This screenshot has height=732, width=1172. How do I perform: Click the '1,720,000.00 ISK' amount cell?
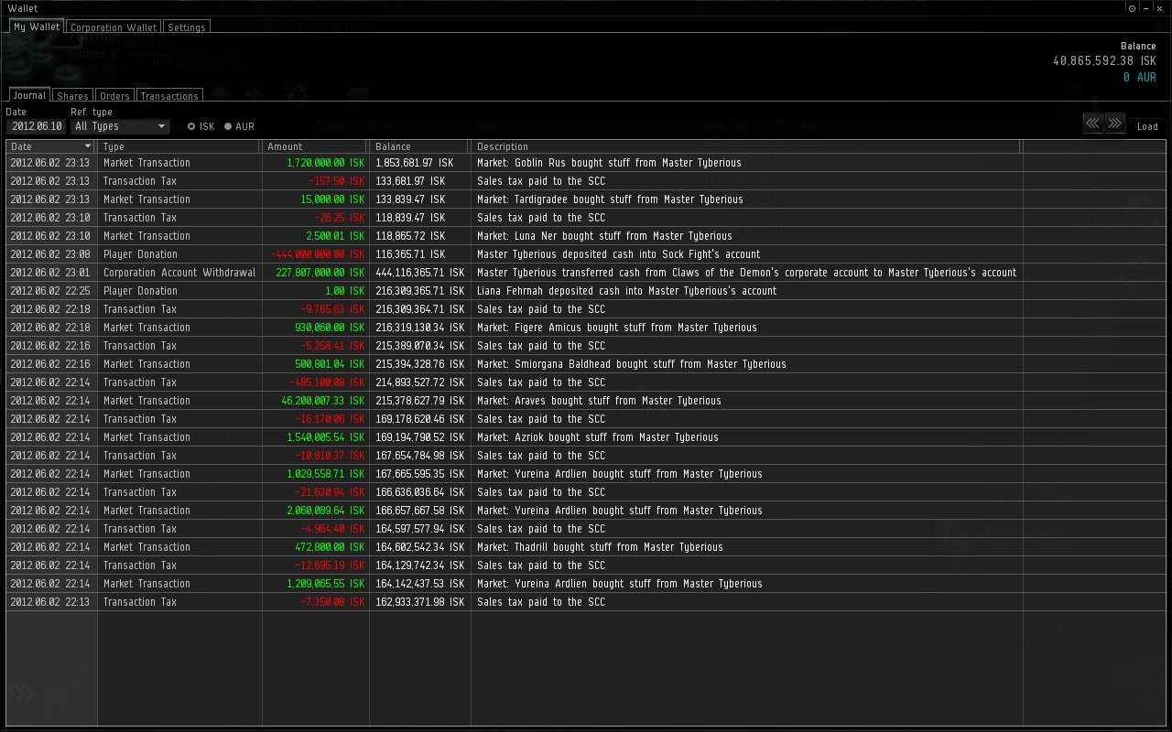pos(325,163)
